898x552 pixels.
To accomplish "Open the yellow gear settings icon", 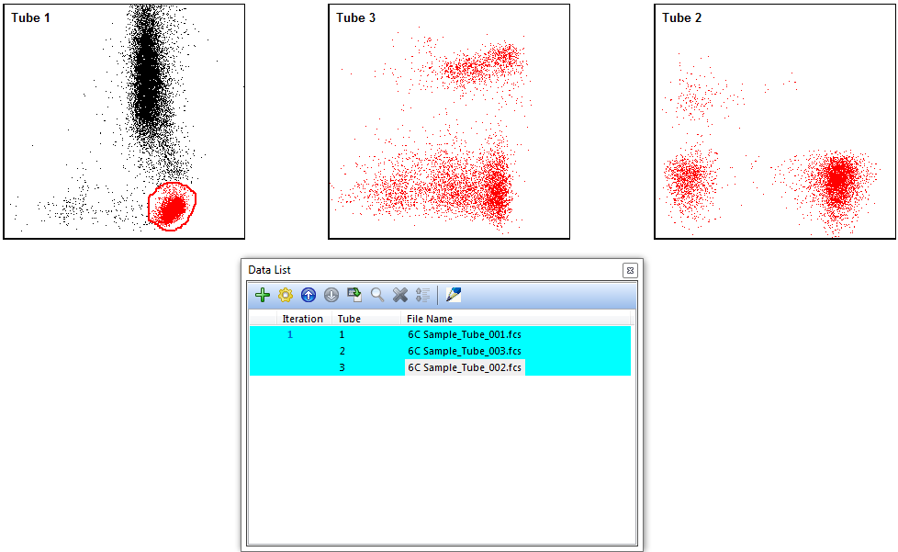I will pyautogui.click(x=286, y=295).
